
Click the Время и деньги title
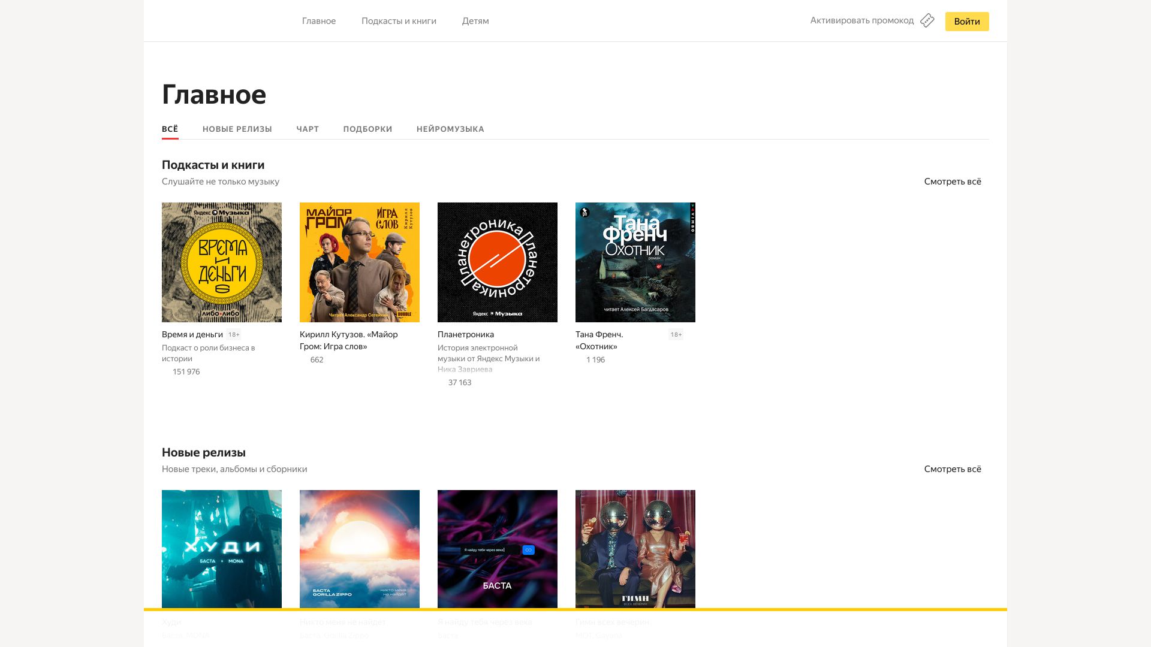[192, 334]
